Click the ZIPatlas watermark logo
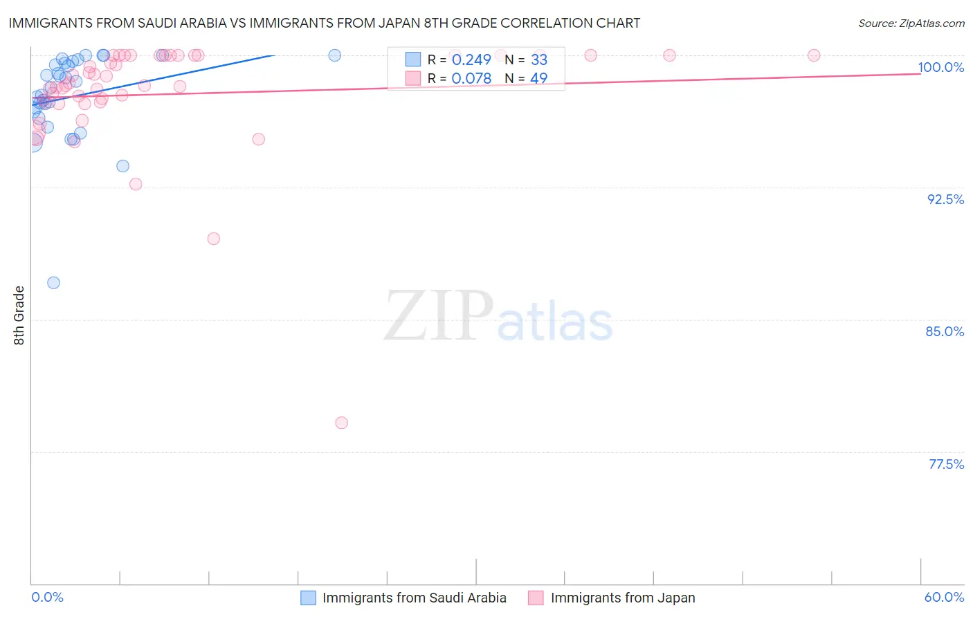The width and height of the screenshot is (973, 617). click(x=498, y=317)
